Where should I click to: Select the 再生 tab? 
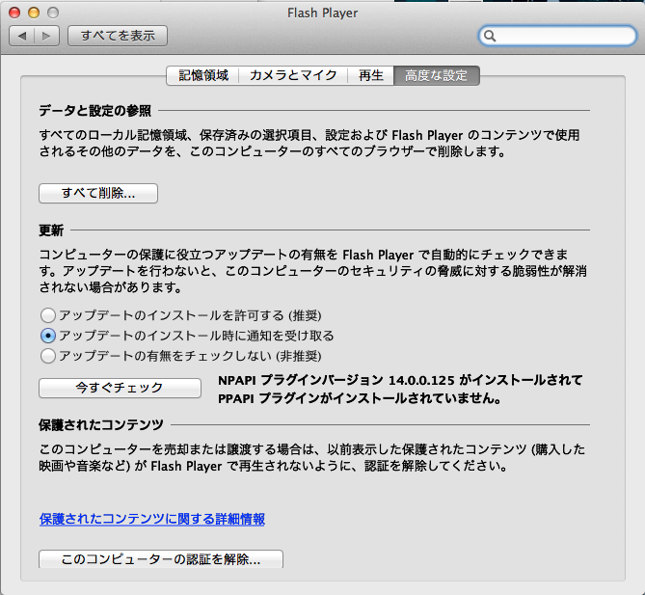370,76
